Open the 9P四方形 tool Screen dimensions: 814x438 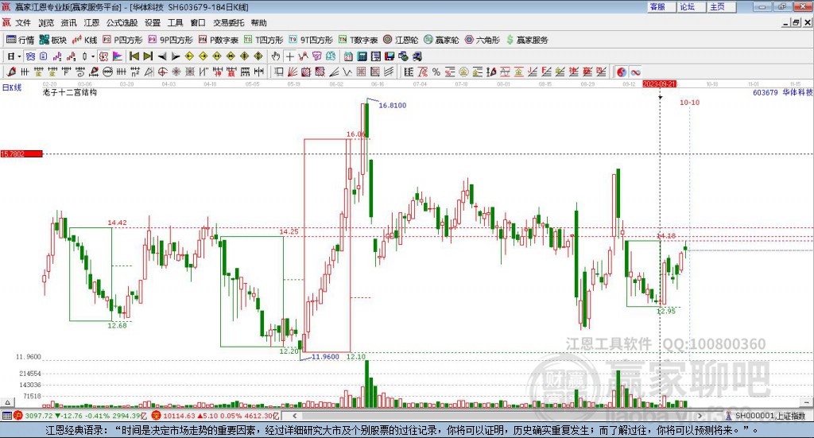pos(170,40)
